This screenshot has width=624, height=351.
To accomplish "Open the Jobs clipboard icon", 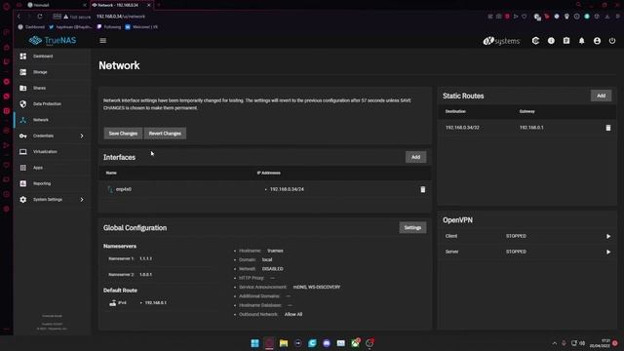I will click(x=566, y=41).
